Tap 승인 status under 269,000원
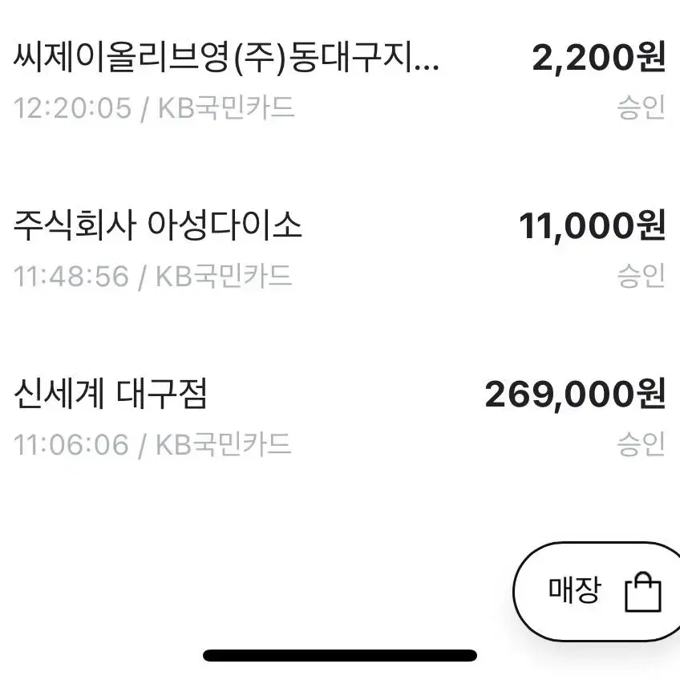 coord(641,444)
